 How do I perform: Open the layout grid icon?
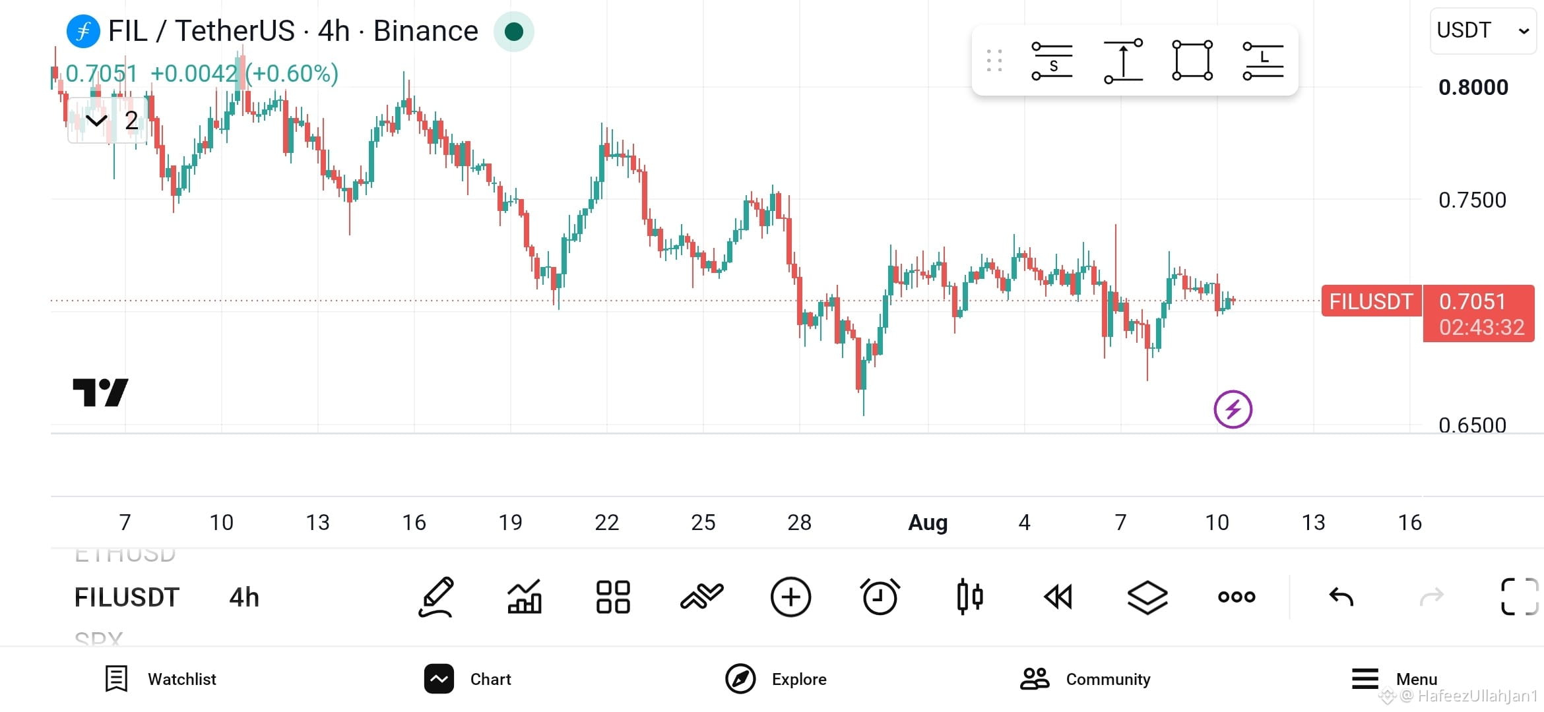point(613,597)
